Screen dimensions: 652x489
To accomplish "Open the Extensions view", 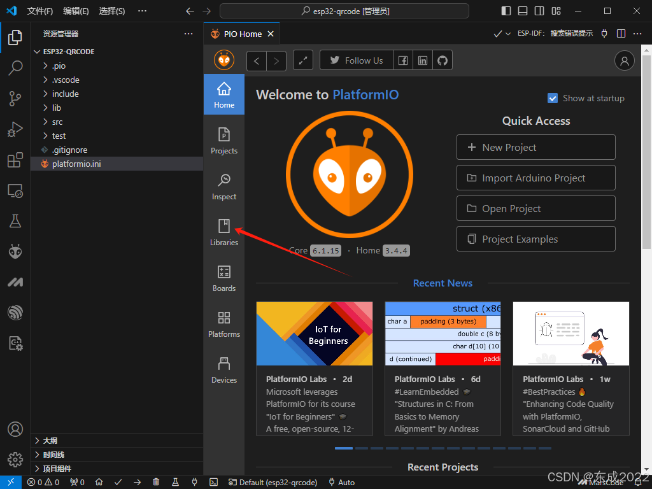I will coord(15,160).
